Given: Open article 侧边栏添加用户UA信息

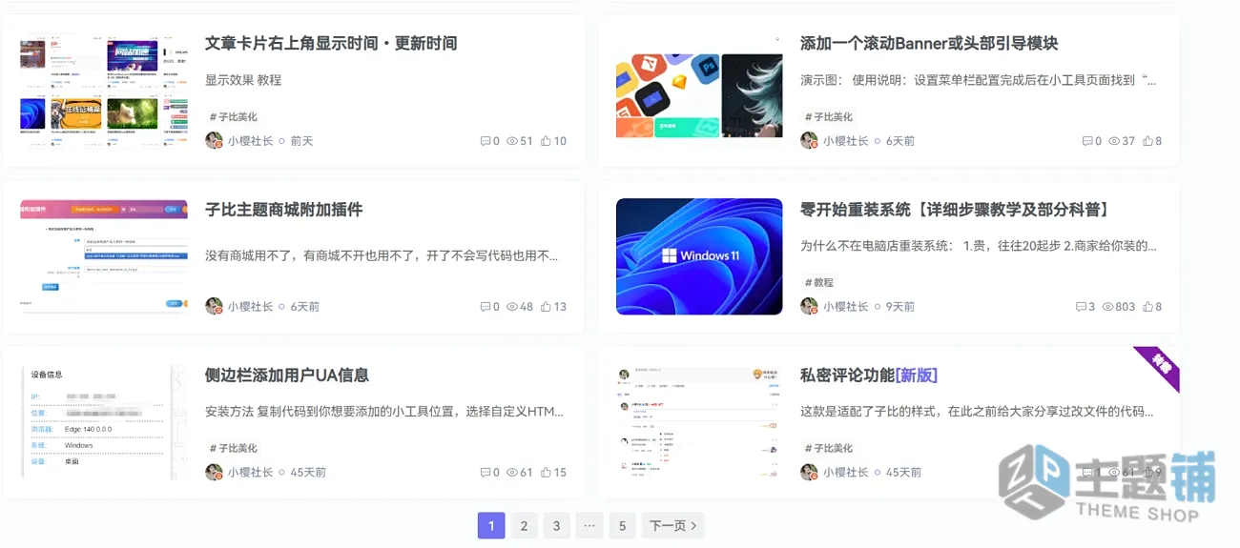Looking at the screenshot, I should point(287,375).
